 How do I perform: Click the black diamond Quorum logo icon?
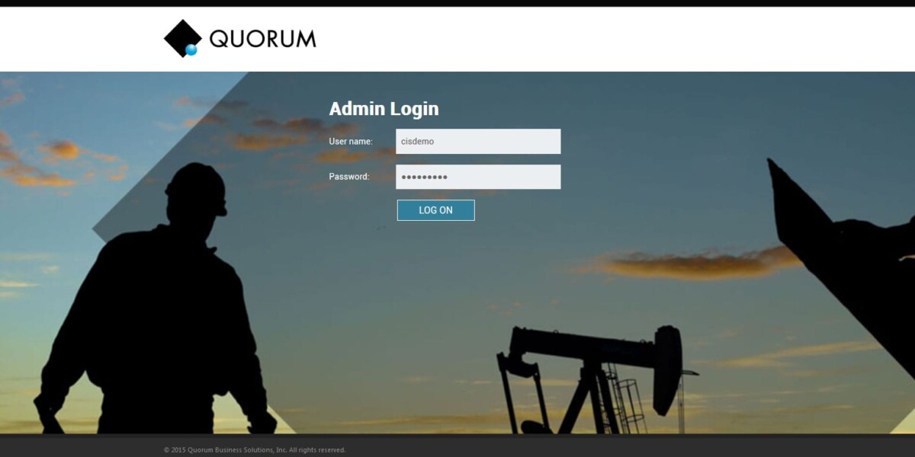point(183,38)
